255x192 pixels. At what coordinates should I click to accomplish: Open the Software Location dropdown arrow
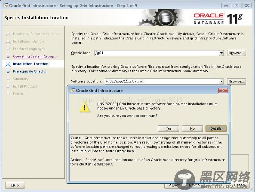coord(221,81)
